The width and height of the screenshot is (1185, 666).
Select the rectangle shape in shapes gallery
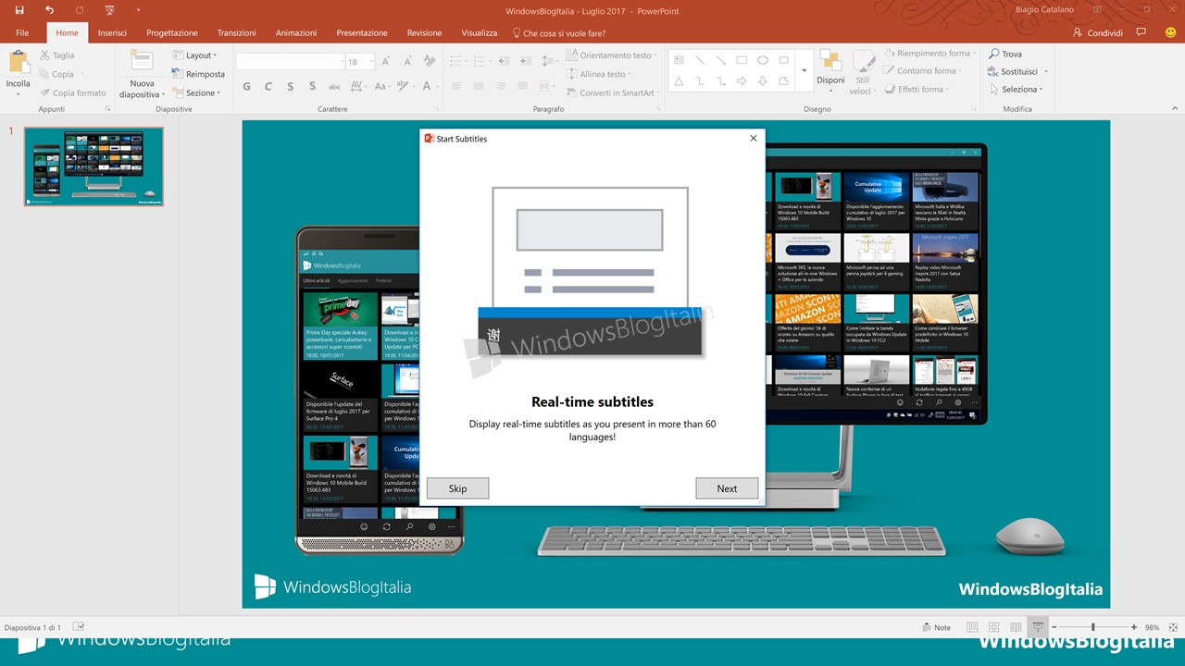point(742,60)
